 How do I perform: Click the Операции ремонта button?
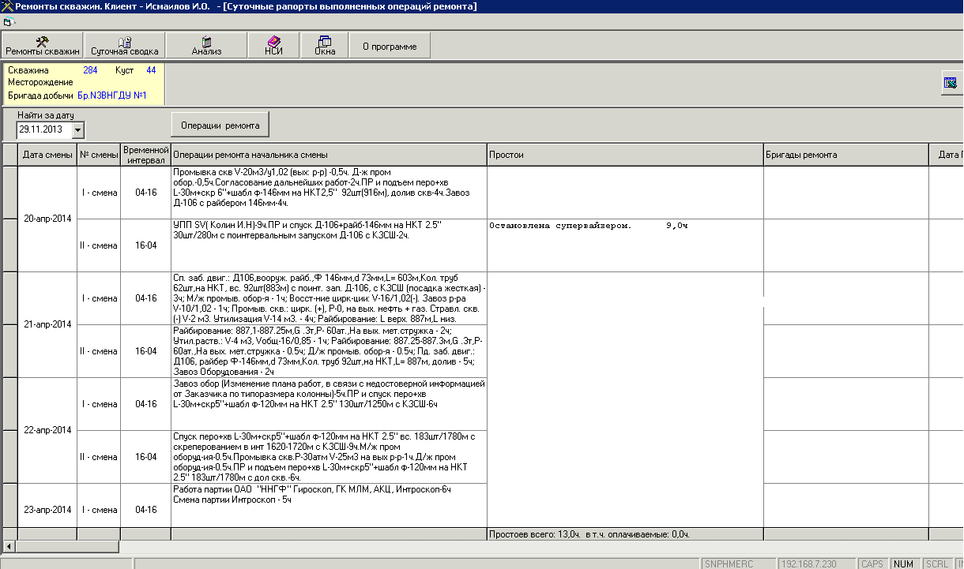tap(220, 125)
